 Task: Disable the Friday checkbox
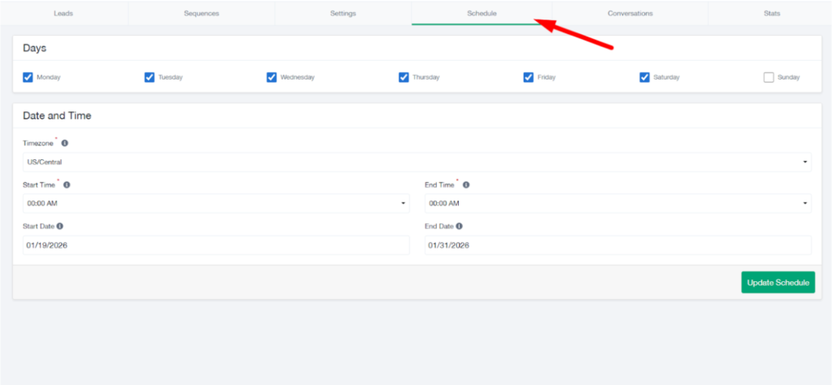tap(529, 77)
